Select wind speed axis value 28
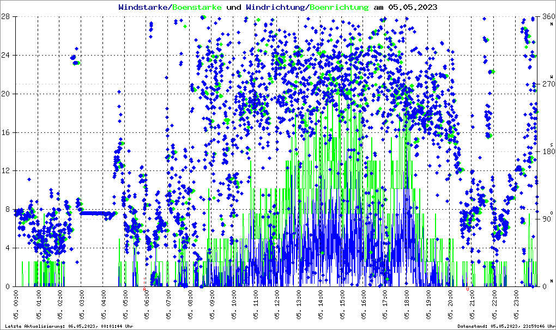This screenshot has width=556, height=330. click(5, 17)
